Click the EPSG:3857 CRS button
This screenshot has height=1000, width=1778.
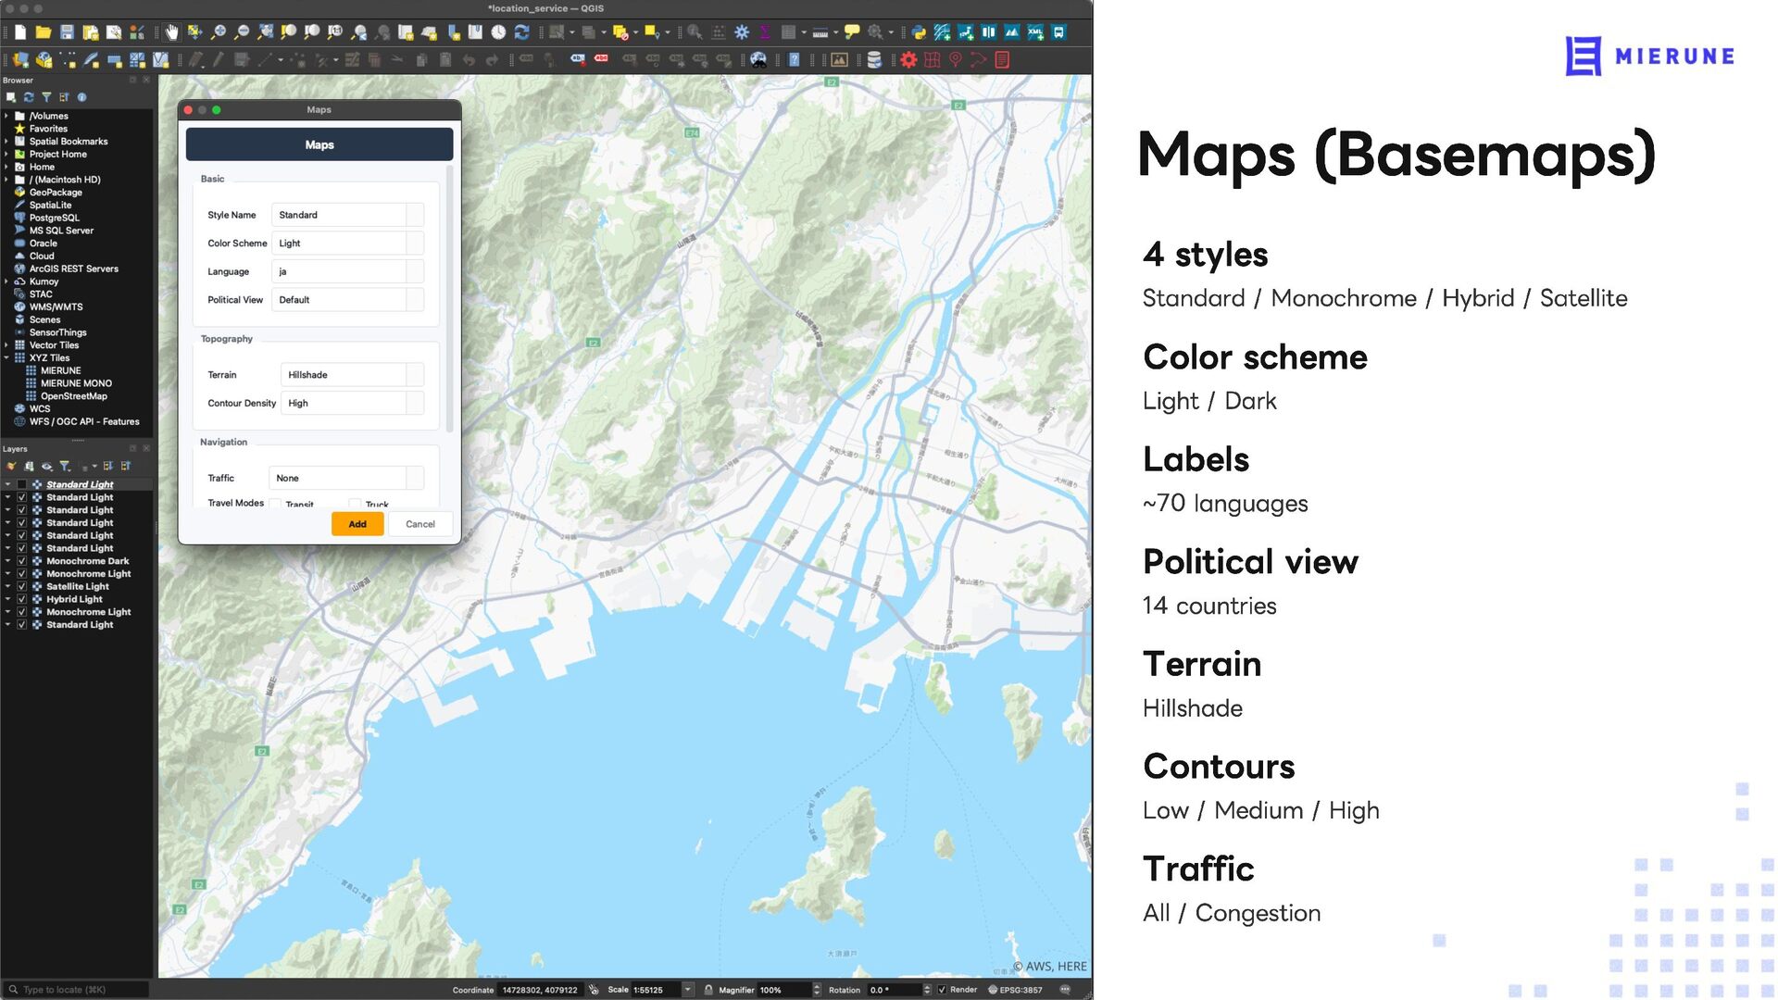(x=1015, y=990)
